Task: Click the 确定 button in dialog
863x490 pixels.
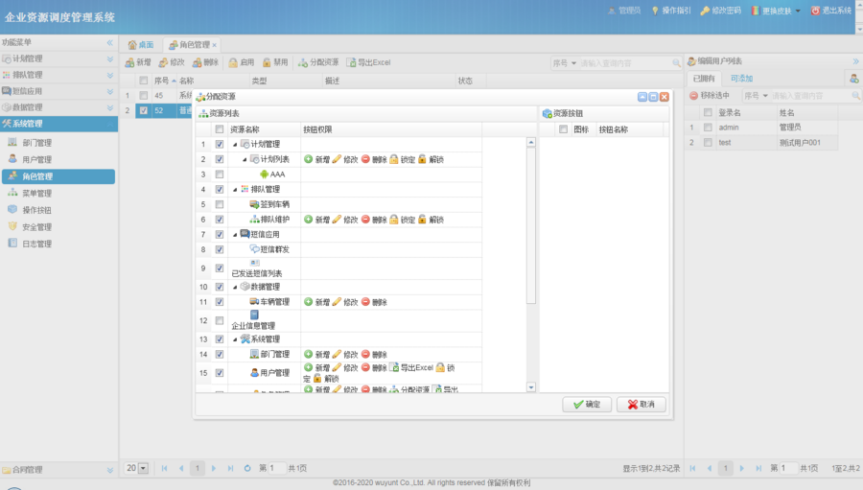Action: point(587,404)
